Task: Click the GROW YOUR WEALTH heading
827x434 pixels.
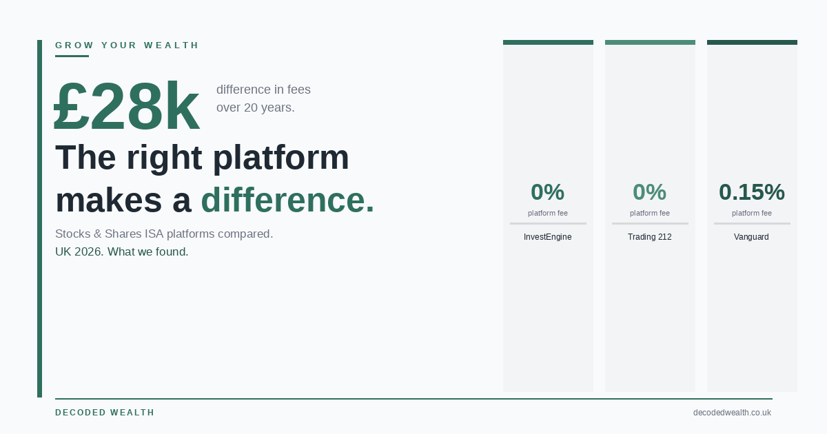Action: tap(127, 45)
